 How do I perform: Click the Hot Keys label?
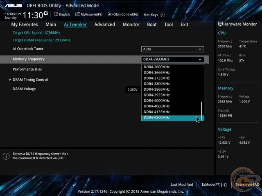coord(151,15)
